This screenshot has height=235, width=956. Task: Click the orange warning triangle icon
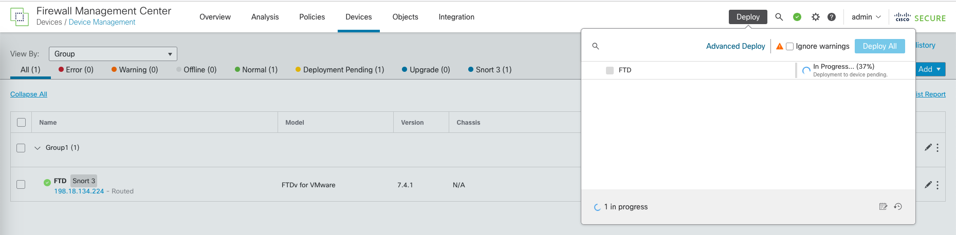(x=780, y=46)
